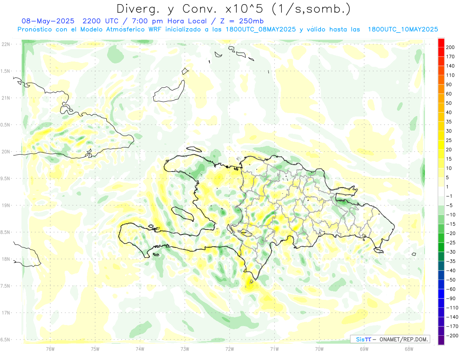Image resolution: width=459 pixels, height=354 pixels.
Task: Click the "22N" latitude label
Action: tap(5, 44)
